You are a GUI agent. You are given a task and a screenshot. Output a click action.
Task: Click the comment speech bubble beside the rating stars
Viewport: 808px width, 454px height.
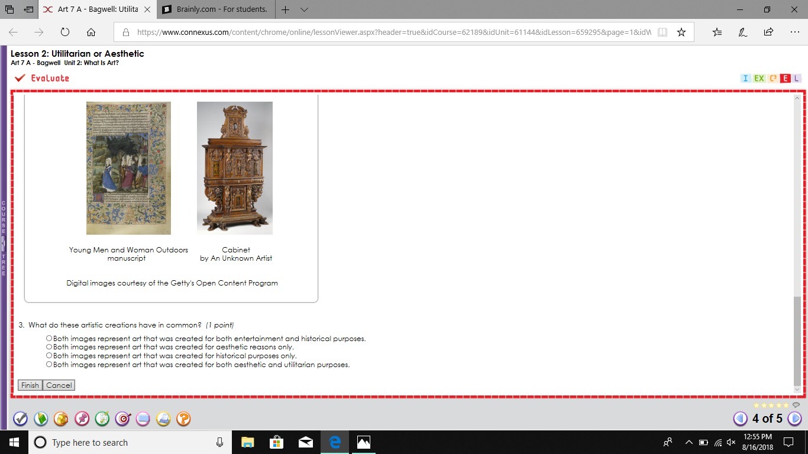click(796, 405)
